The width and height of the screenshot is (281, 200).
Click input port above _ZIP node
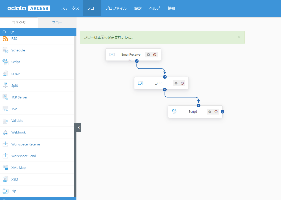pyautogui.click(x=165, y=77)
